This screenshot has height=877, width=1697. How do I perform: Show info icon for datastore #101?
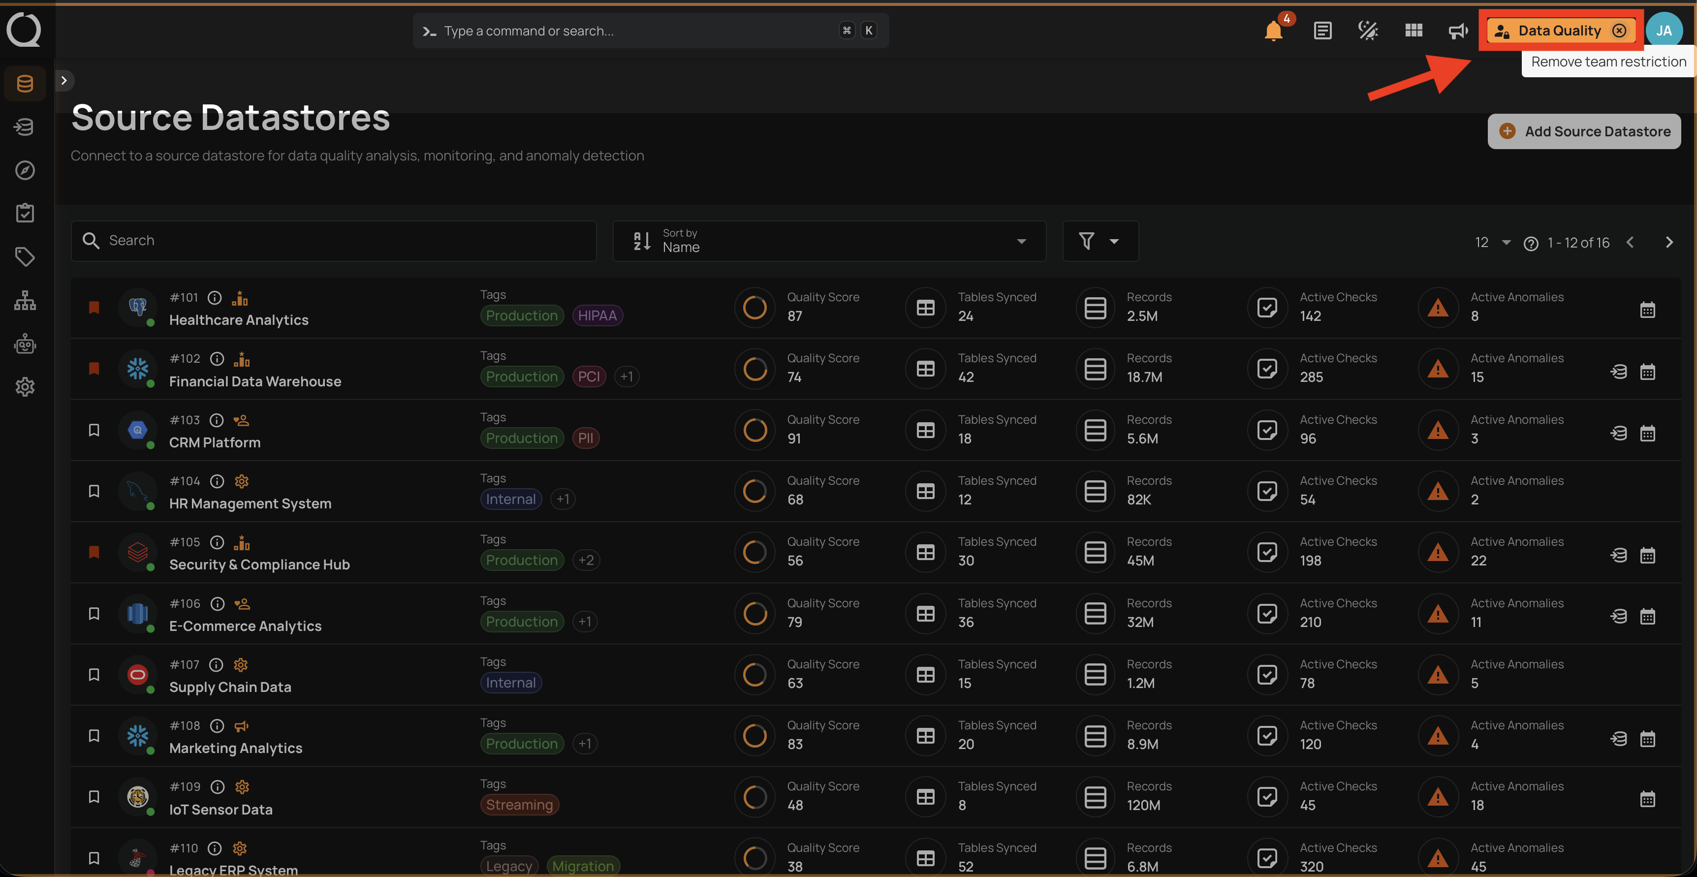(215, 298)
